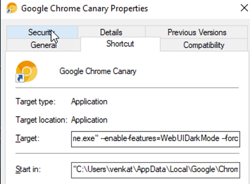Open the Security tab

[x=42, y=32]
